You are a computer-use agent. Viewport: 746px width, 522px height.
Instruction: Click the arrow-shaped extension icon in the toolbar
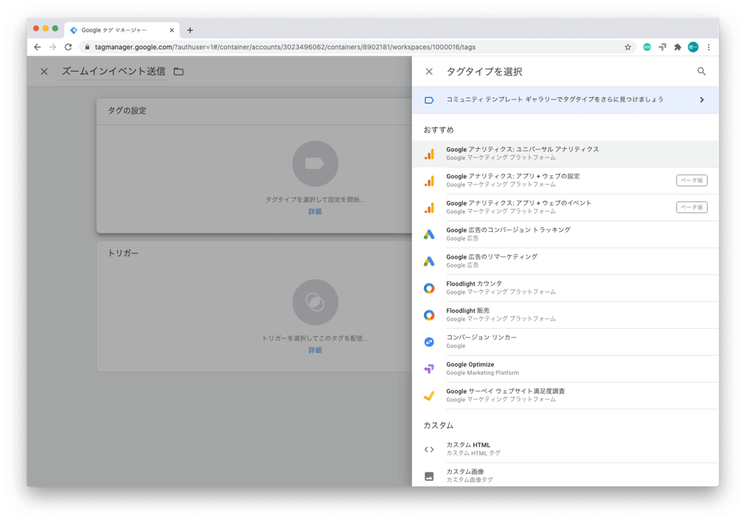point(663,47)
